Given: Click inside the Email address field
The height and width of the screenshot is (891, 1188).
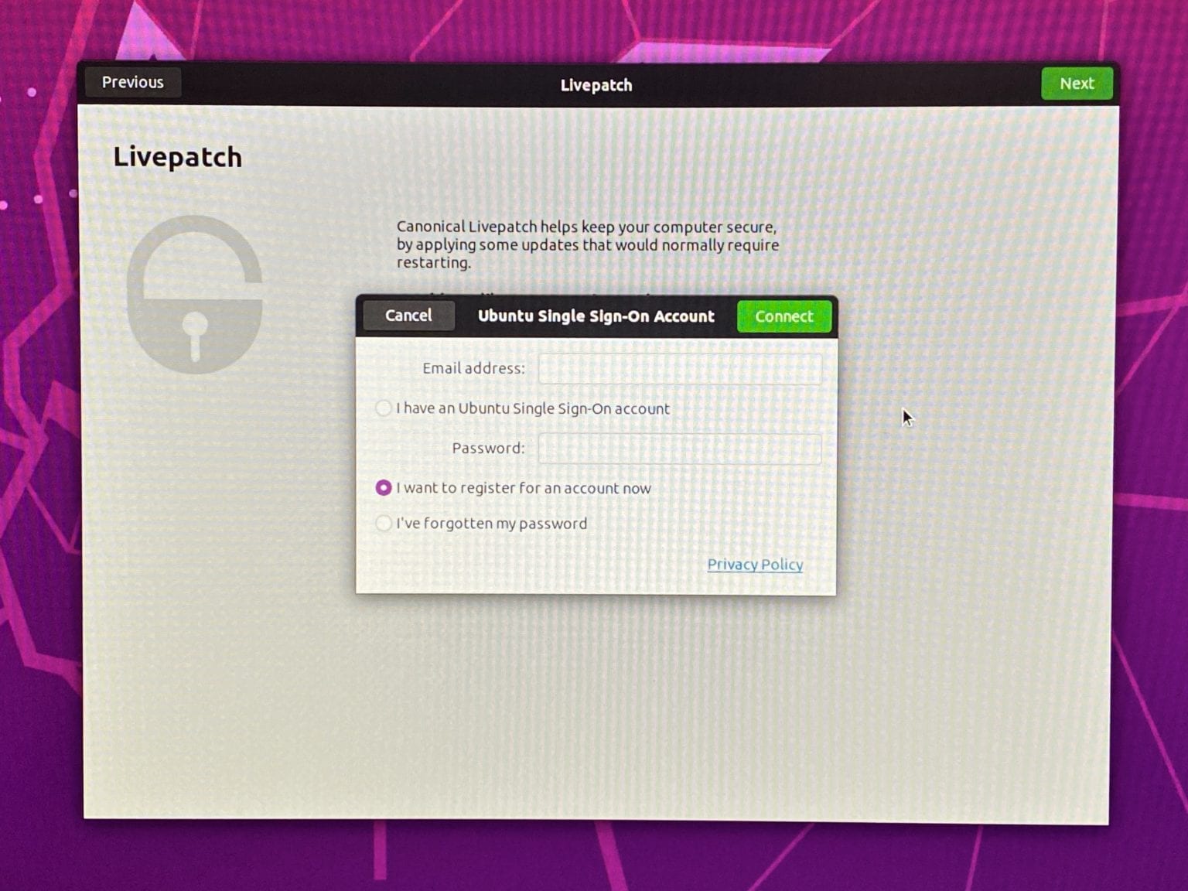Looking at the screenshot, I should point(679,369).
